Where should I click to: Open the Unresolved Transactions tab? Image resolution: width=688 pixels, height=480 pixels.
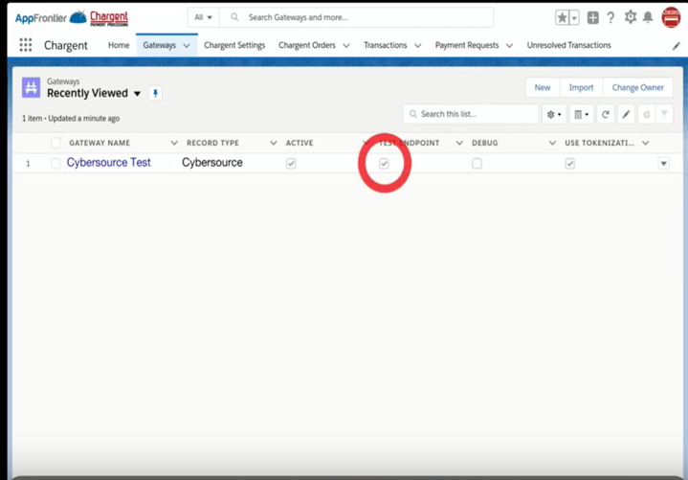[x=568, y=45]
